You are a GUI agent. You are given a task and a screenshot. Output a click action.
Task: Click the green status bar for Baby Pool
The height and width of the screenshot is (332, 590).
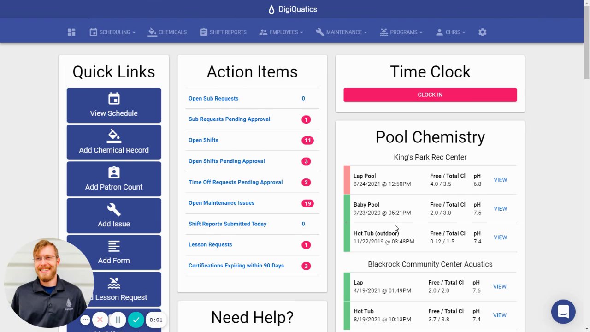(x=347, y=208)
